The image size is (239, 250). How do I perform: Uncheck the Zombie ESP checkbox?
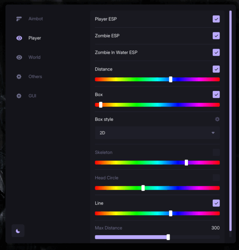tap(216, 36)
